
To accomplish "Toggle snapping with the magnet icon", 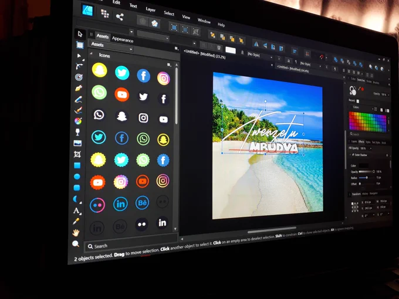I will (x=322, y=57).
